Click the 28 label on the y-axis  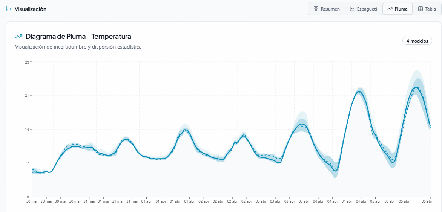coord(27,62)
